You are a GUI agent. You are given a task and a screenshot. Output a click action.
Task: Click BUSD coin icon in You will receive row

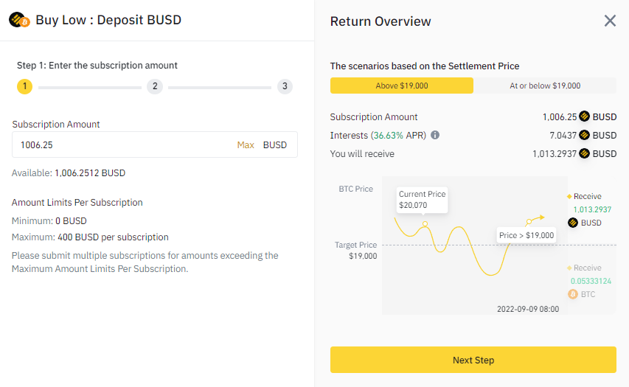pos(585,154)
